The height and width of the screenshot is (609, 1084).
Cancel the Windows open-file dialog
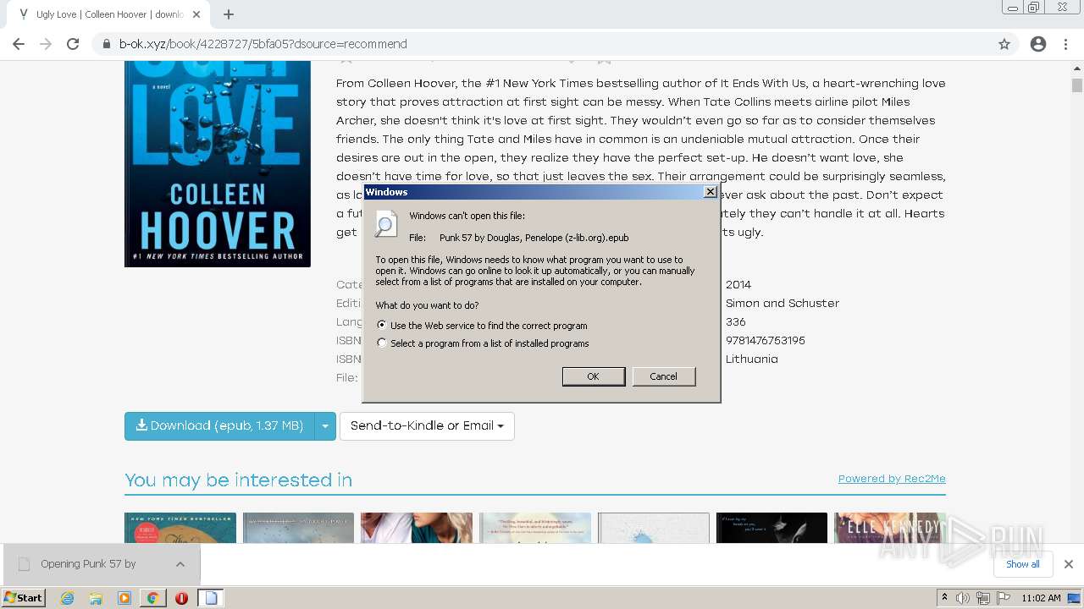point(664,376)
